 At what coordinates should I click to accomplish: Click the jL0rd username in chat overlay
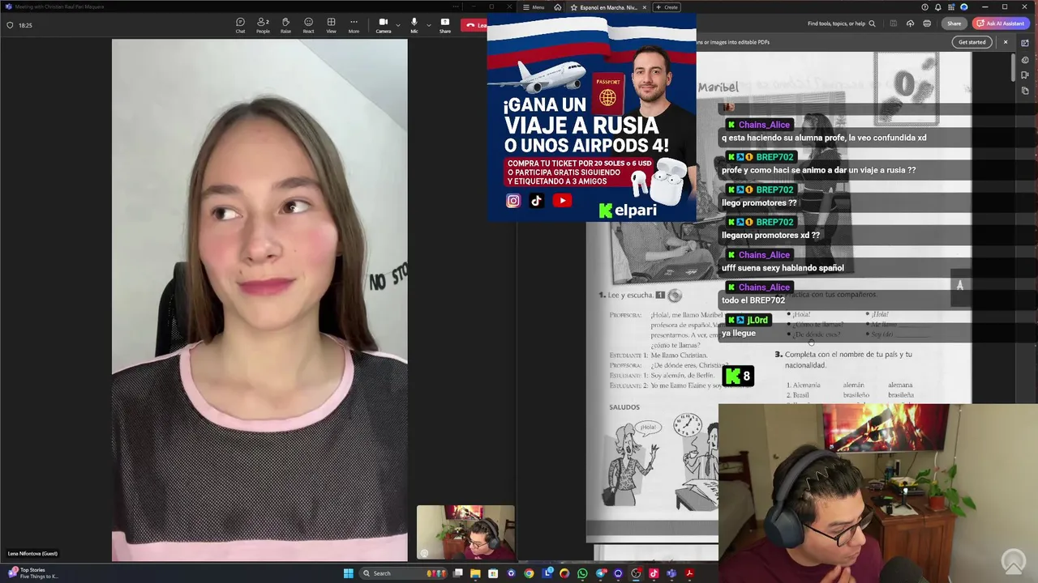pyautogui.click(x=757, y=320)
